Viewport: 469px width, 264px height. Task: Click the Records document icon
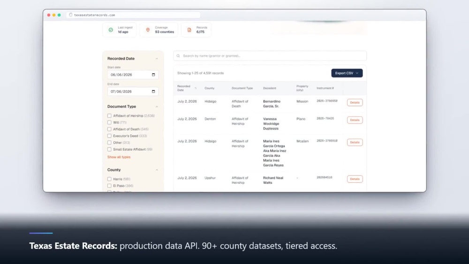coord(189,30)
